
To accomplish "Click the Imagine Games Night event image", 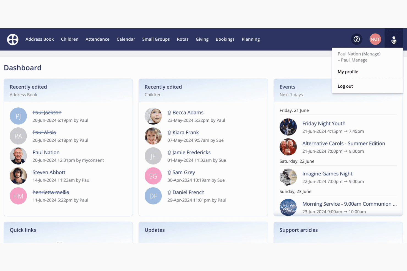I will (x=288, y=177).
